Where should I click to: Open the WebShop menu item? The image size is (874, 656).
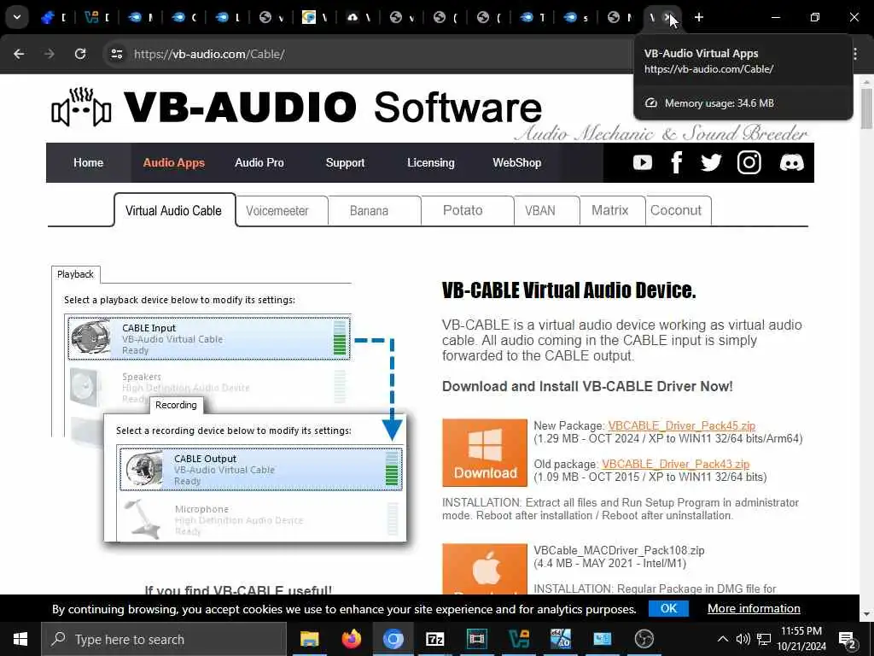coord(516,162)
